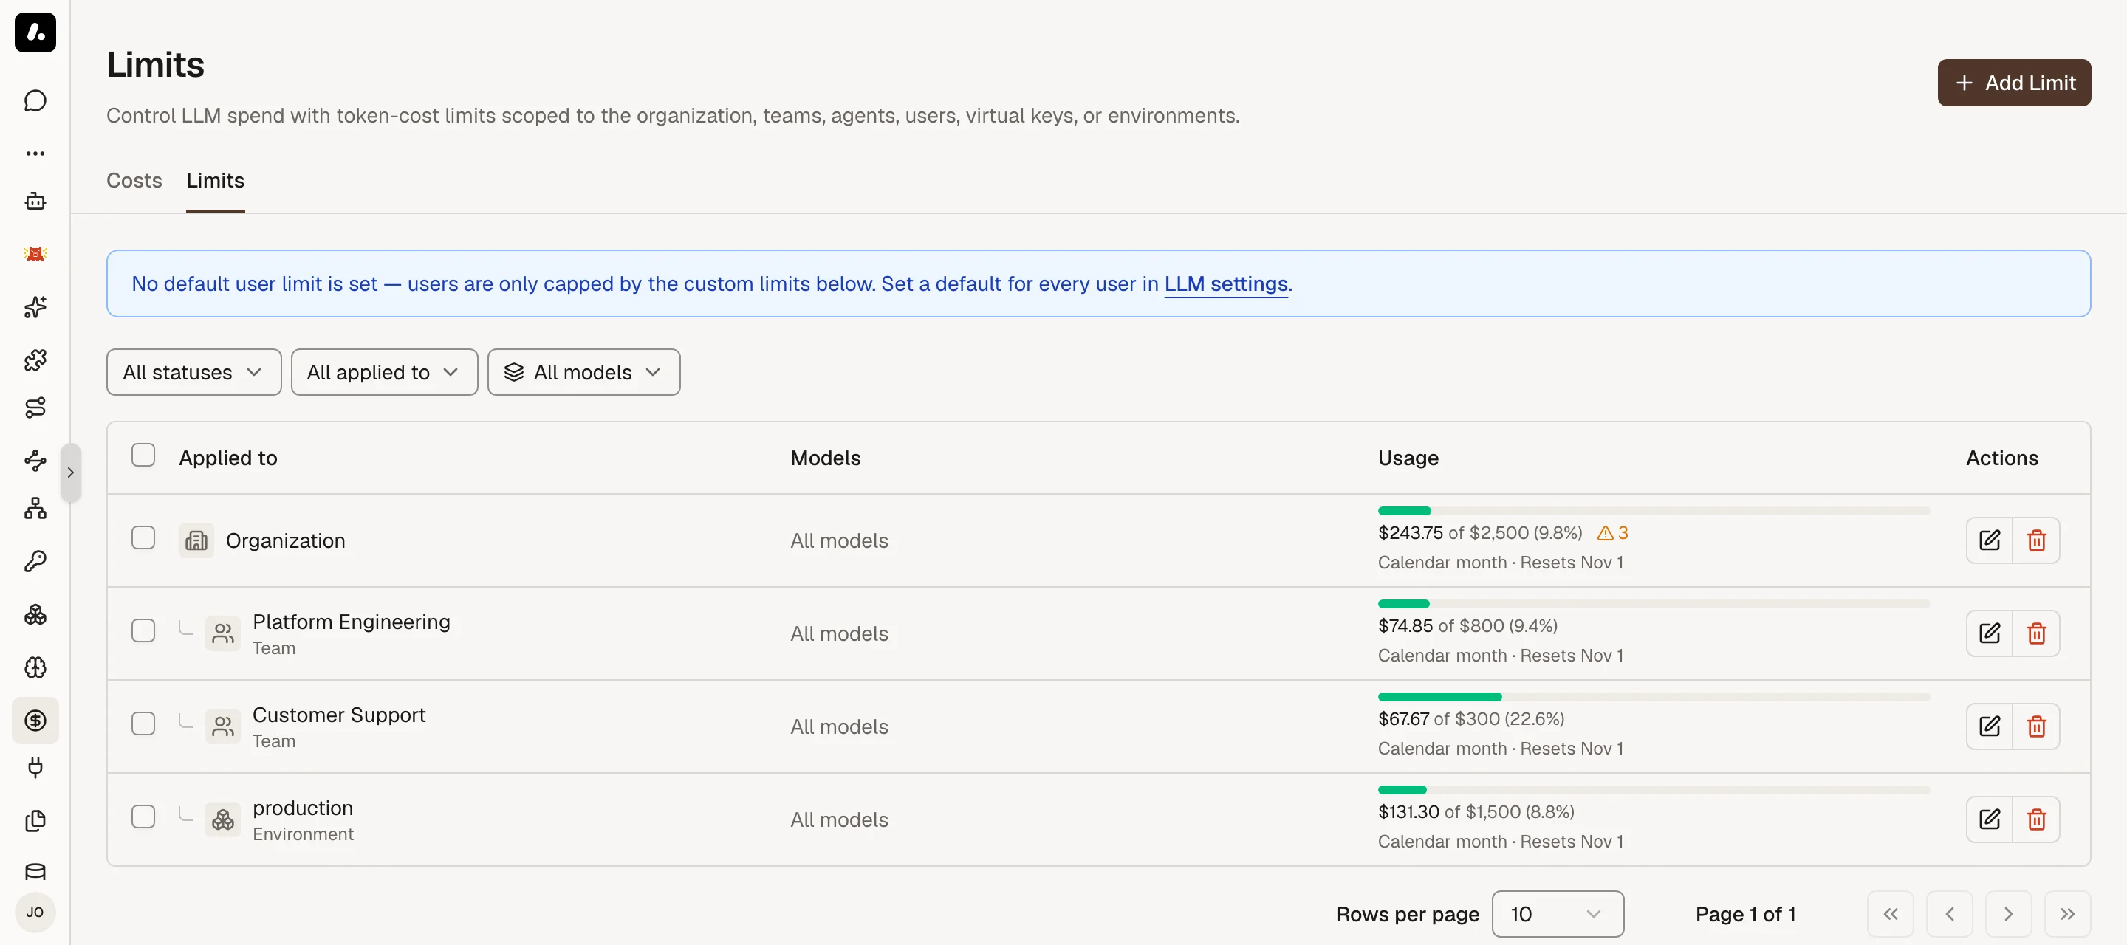Open the All models filter dropdown
The image size is (2127, 945).
point(583,372)
